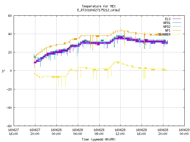
Task: Click the x-axis label '160628 16:00'
Action: (141, 132)
